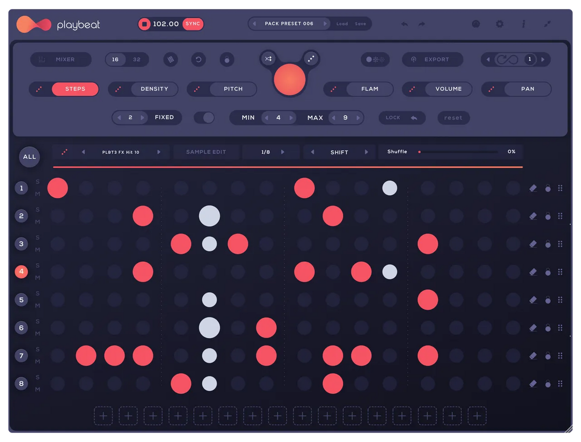Adjust the Shuffle slider
Viewport: 581px width, 442px height.
point(458,152)
